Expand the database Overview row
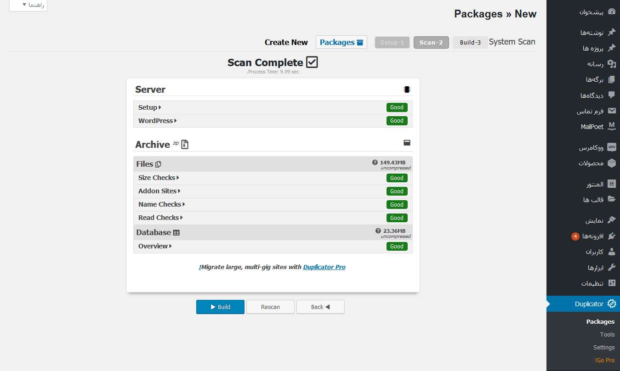Screen dimensions: 620x371 coord(273,246)
